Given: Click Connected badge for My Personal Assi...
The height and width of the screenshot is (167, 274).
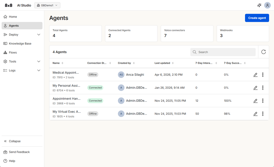Looking at the screenshot, I should click(95, 88).
